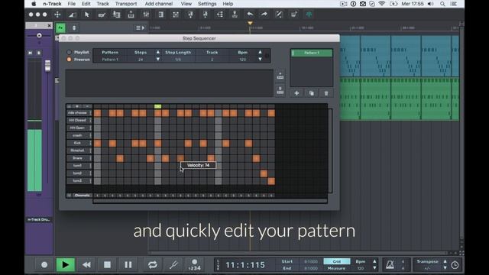489x275 pixels.
Task: Select the move tool with crossed arrows
Action: (57, 15)
